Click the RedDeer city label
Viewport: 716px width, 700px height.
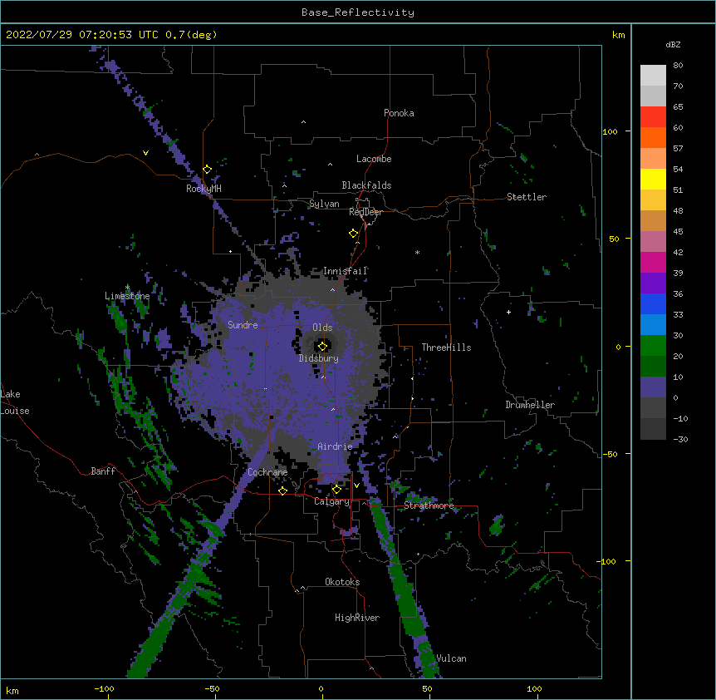pos(365,212)
